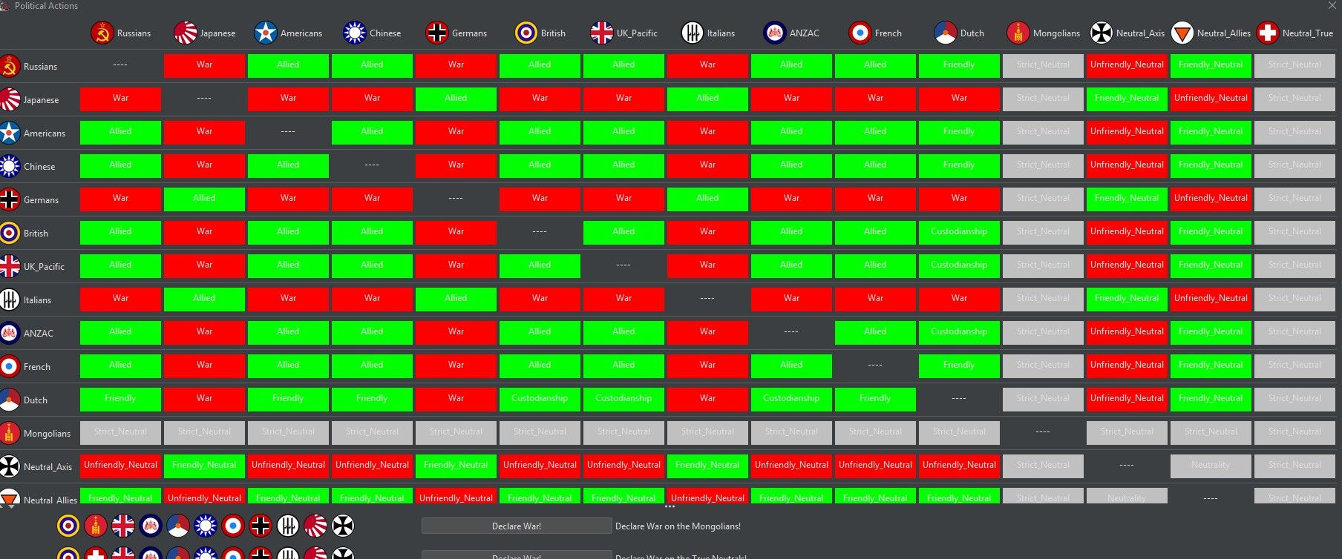
Task: Click the Neutral_Allies column header triangle icon
Action: coord(1182,33)
